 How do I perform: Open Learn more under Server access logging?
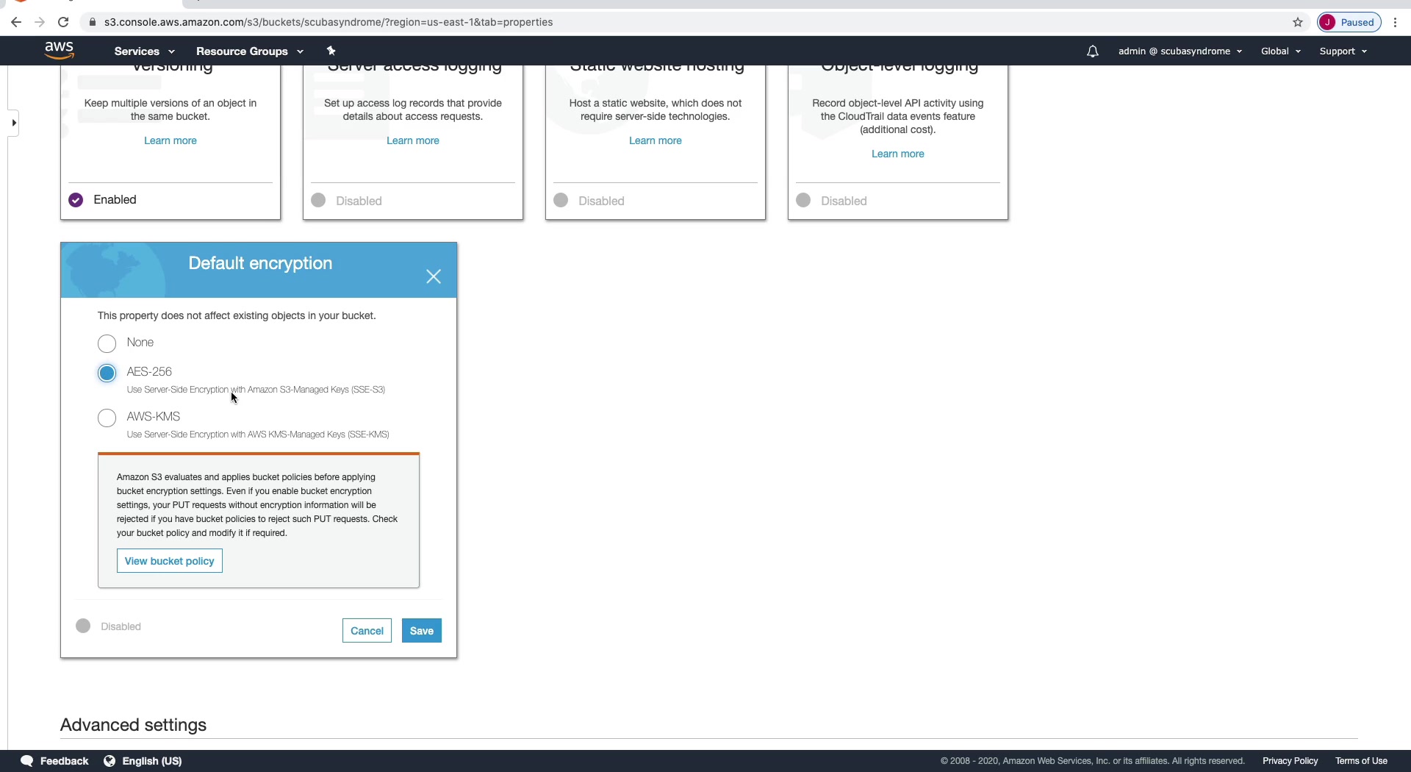click(413, 140)
